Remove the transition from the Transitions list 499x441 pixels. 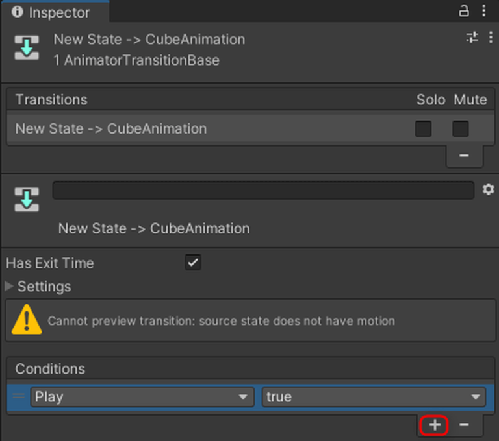[x=464, y=156]
